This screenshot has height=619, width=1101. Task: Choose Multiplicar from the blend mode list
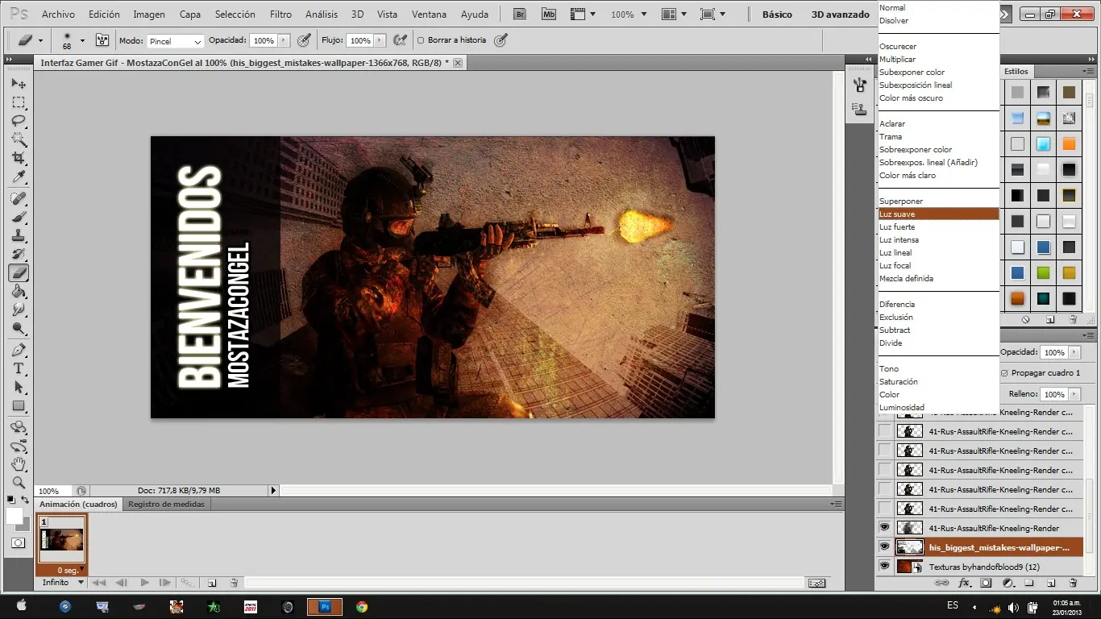coord(897,60)
